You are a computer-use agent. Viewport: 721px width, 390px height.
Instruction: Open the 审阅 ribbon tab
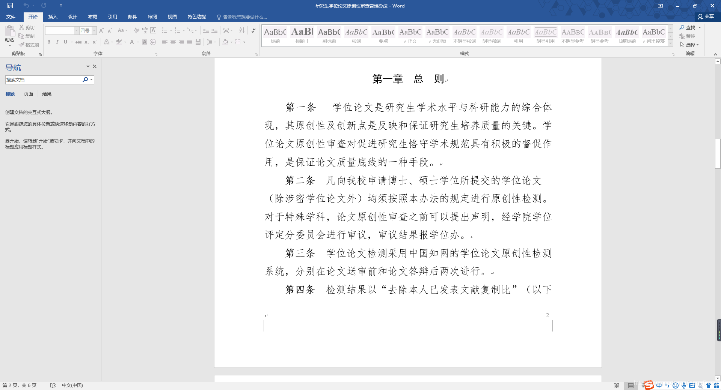pos(152,17)
